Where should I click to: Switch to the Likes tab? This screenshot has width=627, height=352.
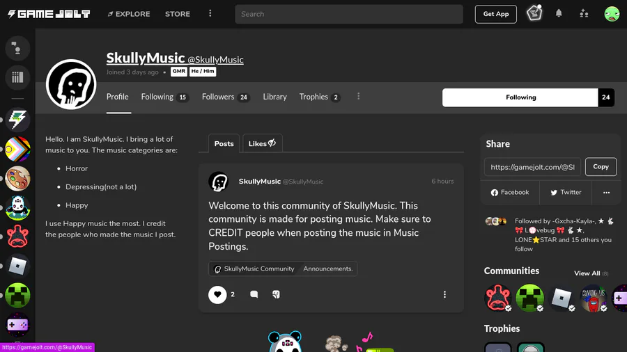pos(263,144)
